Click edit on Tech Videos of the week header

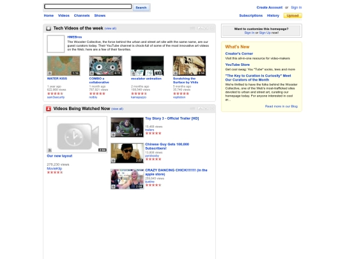tap(192, 28)
